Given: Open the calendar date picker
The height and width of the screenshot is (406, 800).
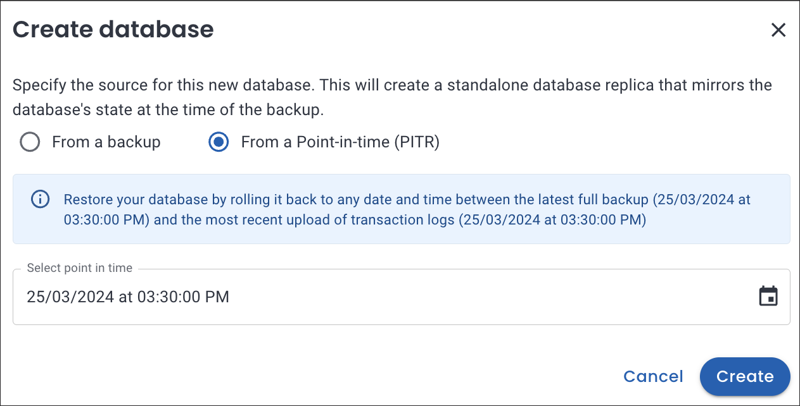Looking at the screenshot, I should [x=768, y=296].
